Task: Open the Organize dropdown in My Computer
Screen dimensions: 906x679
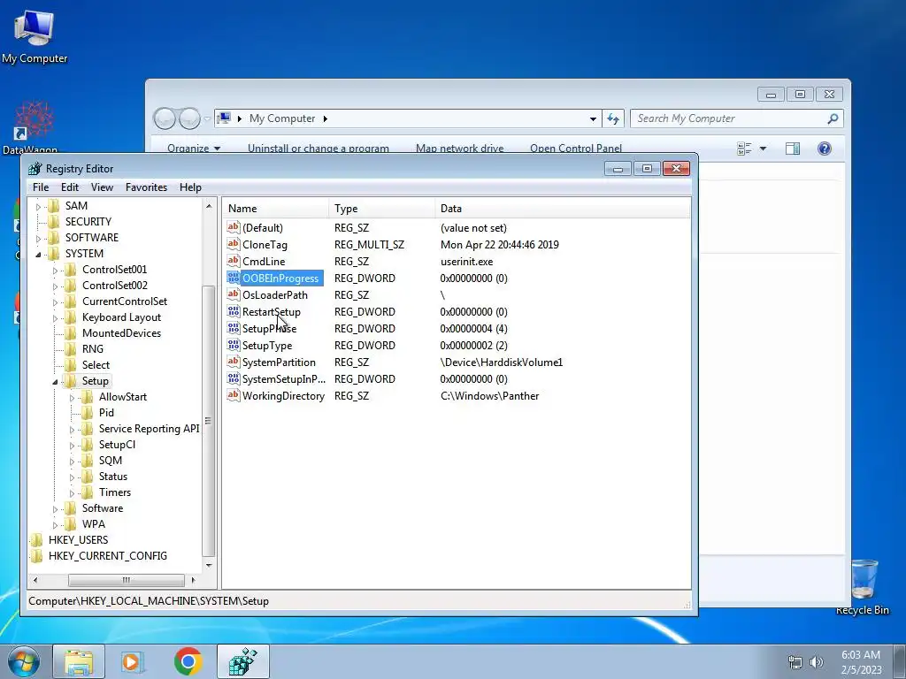Action: pyautogui.click(x=194, y=148)
